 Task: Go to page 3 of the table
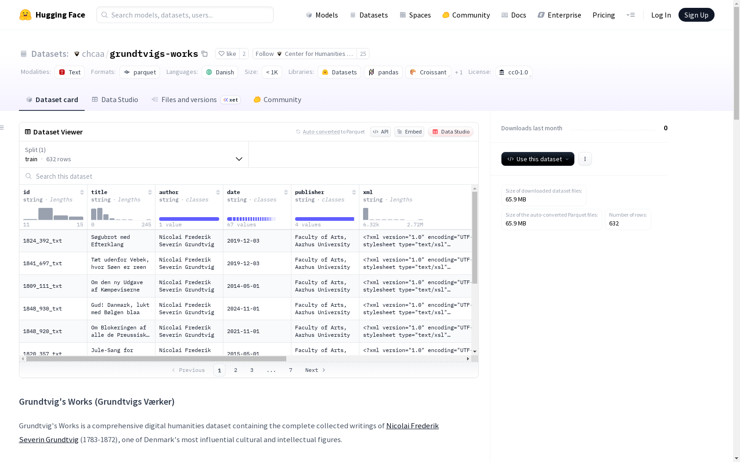252,370
